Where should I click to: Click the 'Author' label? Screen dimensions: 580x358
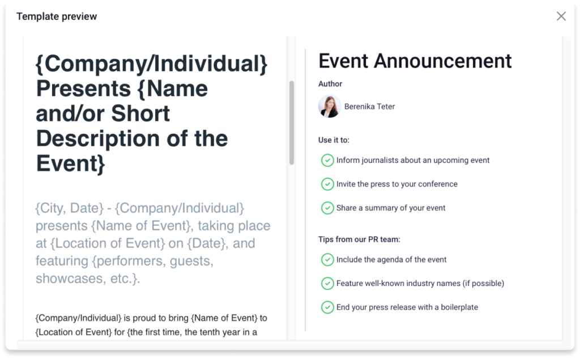(330, 84)
